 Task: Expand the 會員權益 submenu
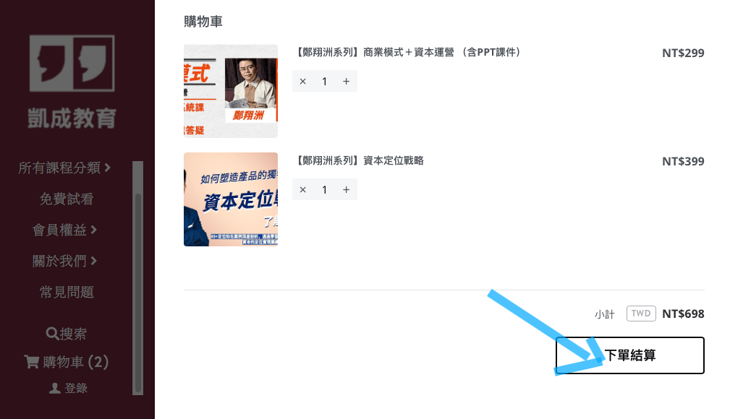64,230
